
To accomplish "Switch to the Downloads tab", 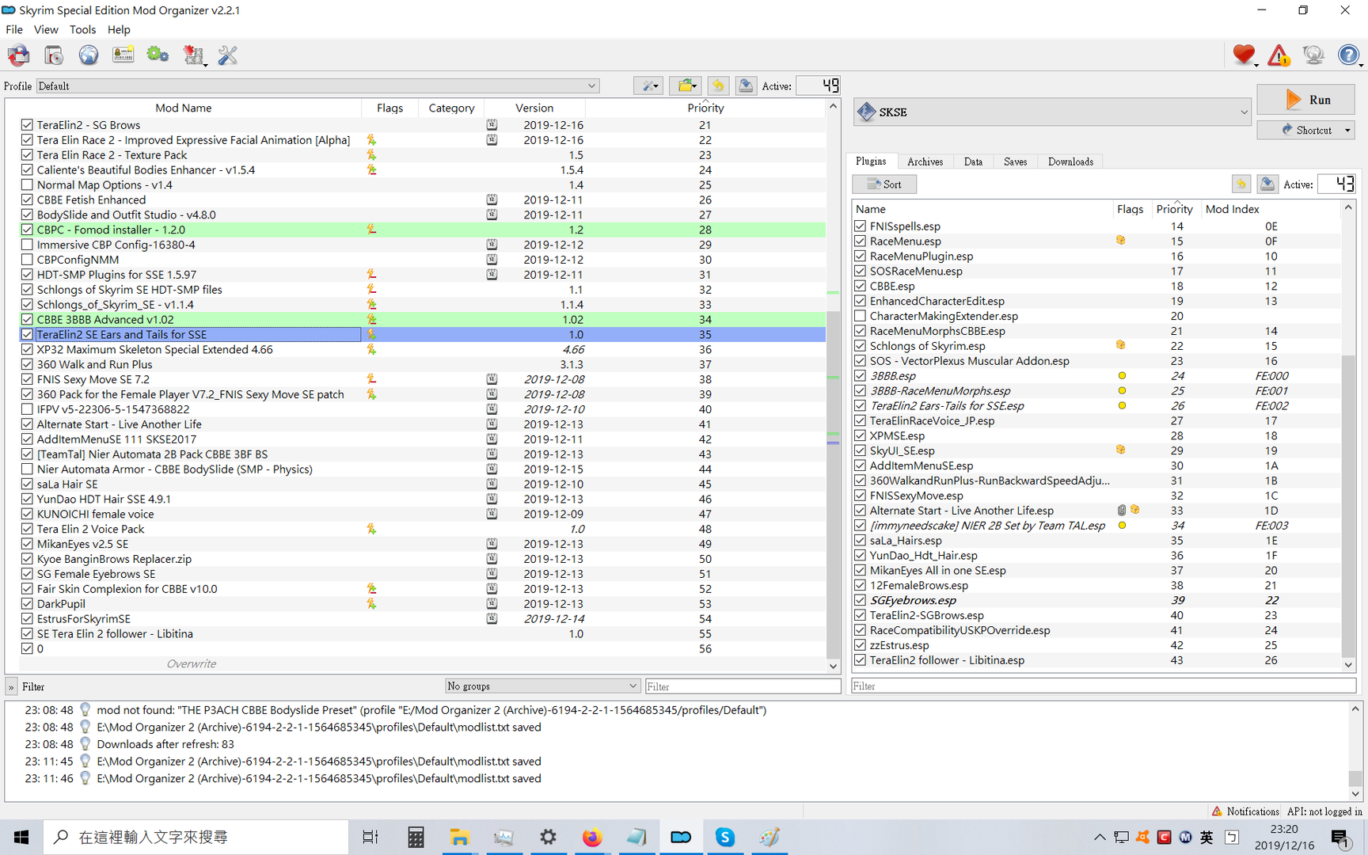I will [1070, 161].
